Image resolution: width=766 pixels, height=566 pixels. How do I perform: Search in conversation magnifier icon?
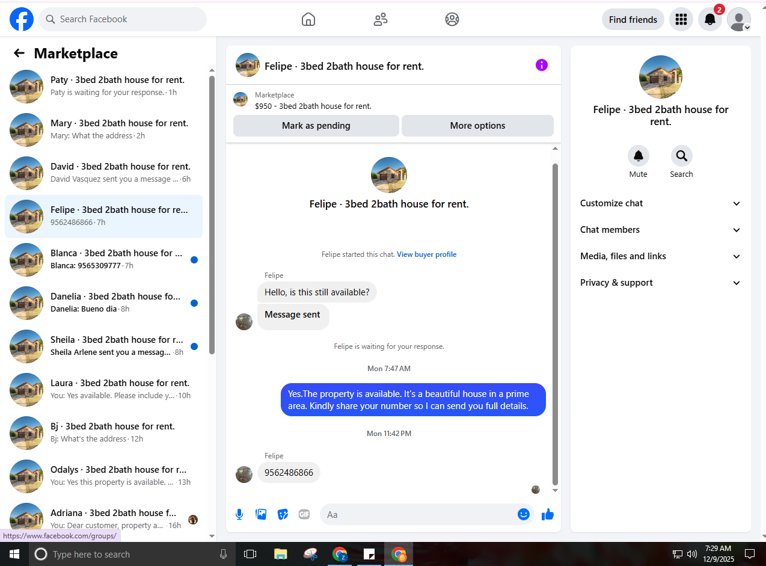point(682,156)
